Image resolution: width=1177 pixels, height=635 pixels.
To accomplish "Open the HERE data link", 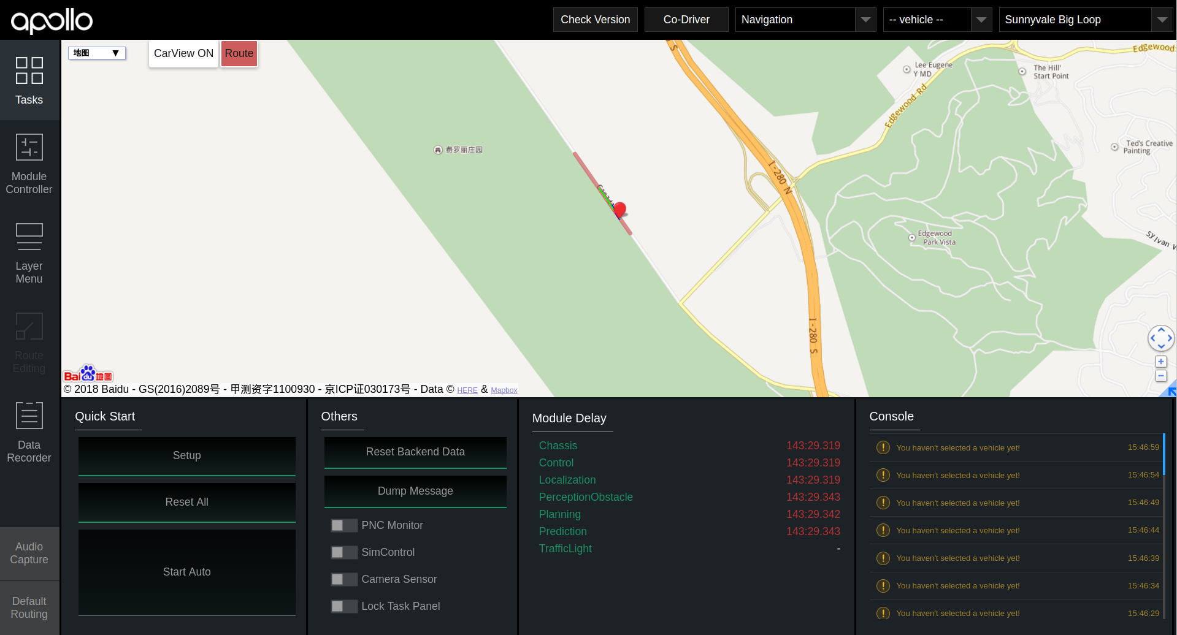I will pos(467,390).
